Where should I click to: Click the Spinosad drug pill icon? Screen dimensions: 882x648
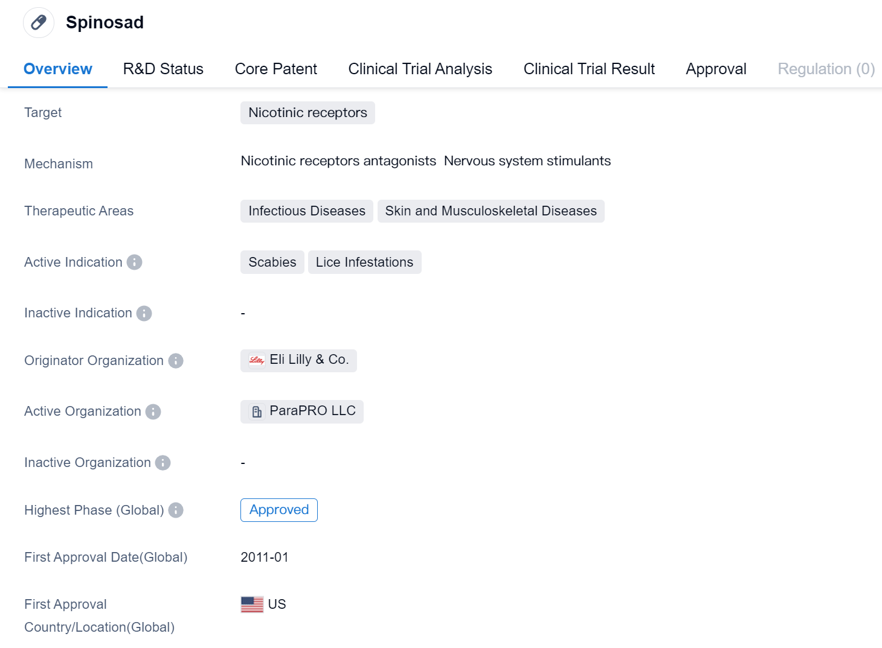(x=39, y=23)
